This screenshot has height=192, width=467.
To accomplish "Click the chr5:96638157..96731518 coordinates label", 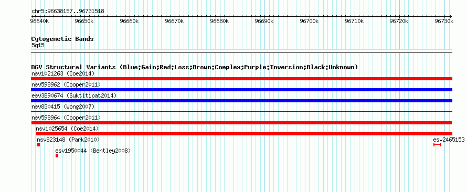I will coord(68,12).
